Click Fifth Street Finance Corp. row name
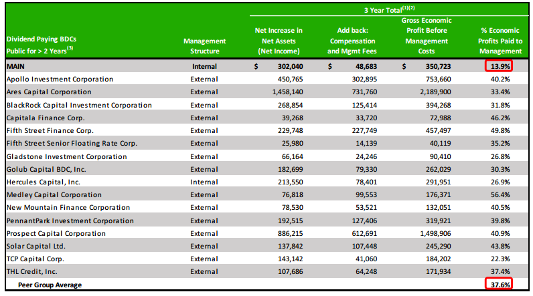Image resolution: width=533 pixels, height=296 pixels. point(50,131)
